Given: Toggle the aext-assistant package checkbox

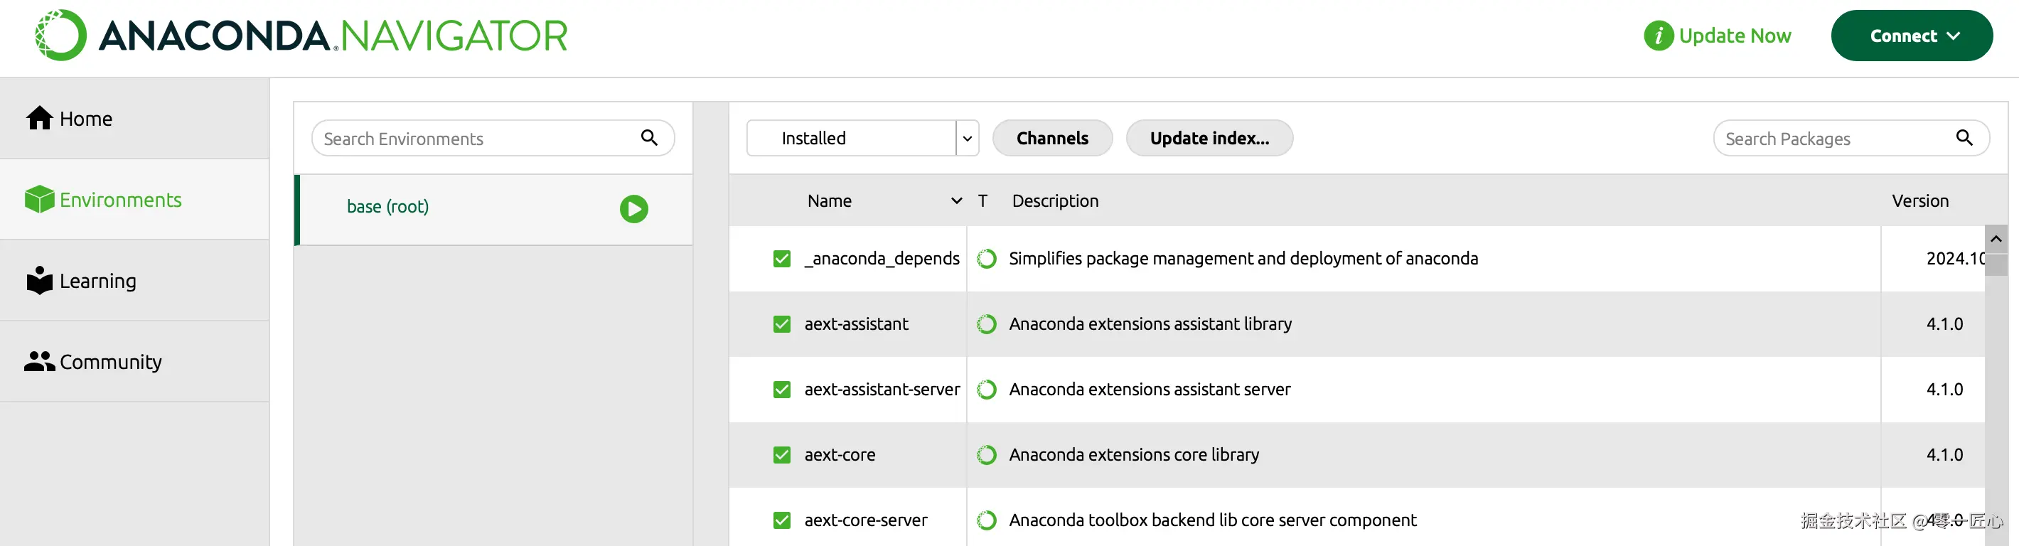Looking at the screenshot, I should tap(781, 324).
